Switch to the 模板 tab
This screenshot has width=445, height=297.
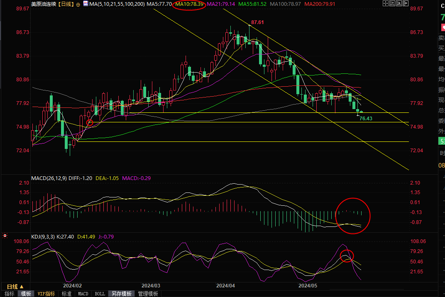coord(26,294)
